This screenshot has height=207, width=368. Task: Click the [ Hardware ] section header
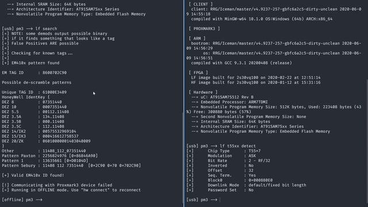coord(203,92)
